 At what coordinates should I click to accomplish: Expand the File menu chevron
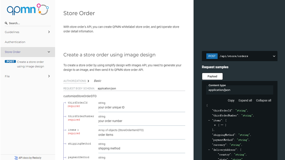(x=49, y=76)
